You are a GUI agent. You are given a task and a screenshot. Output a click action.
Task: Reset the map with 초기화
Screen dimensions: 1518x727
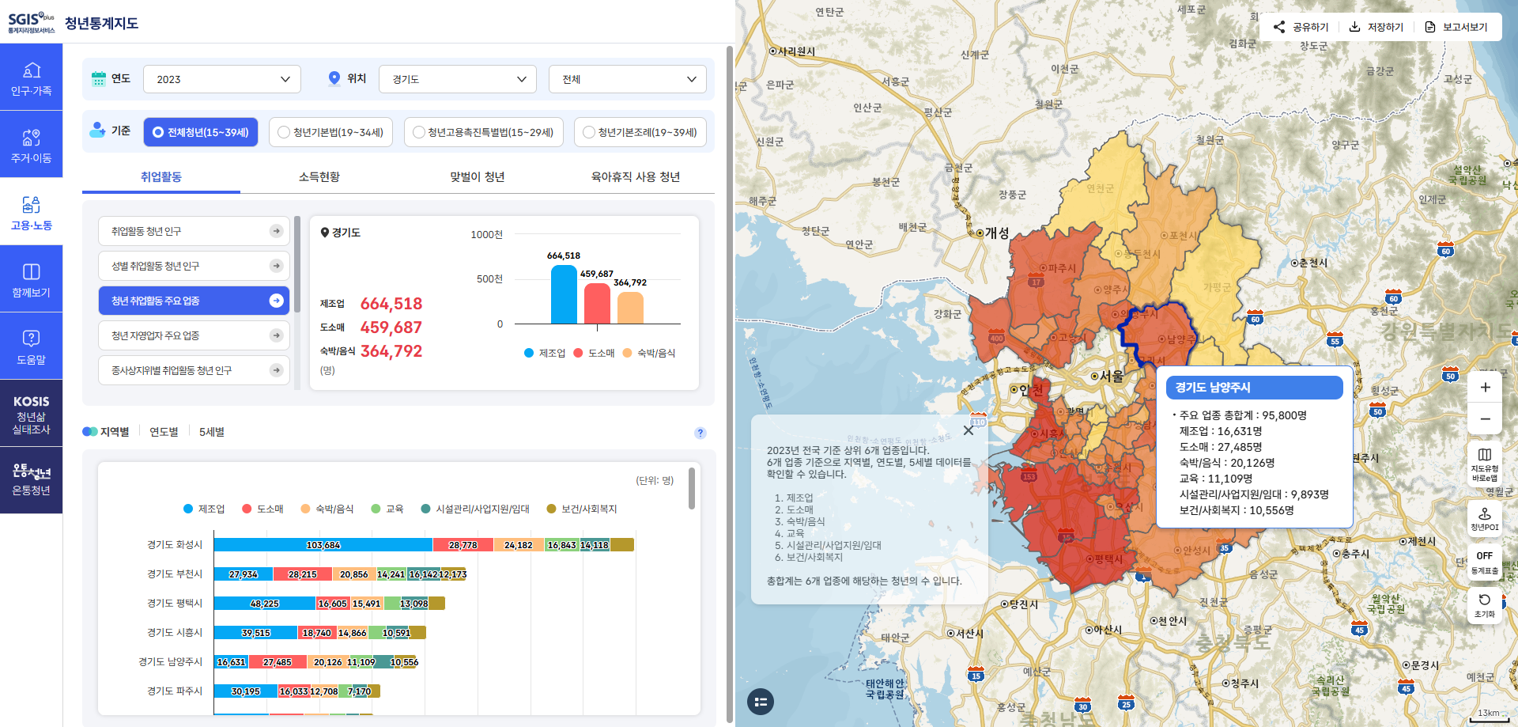pyautogui.click(x=1484, y=605)
